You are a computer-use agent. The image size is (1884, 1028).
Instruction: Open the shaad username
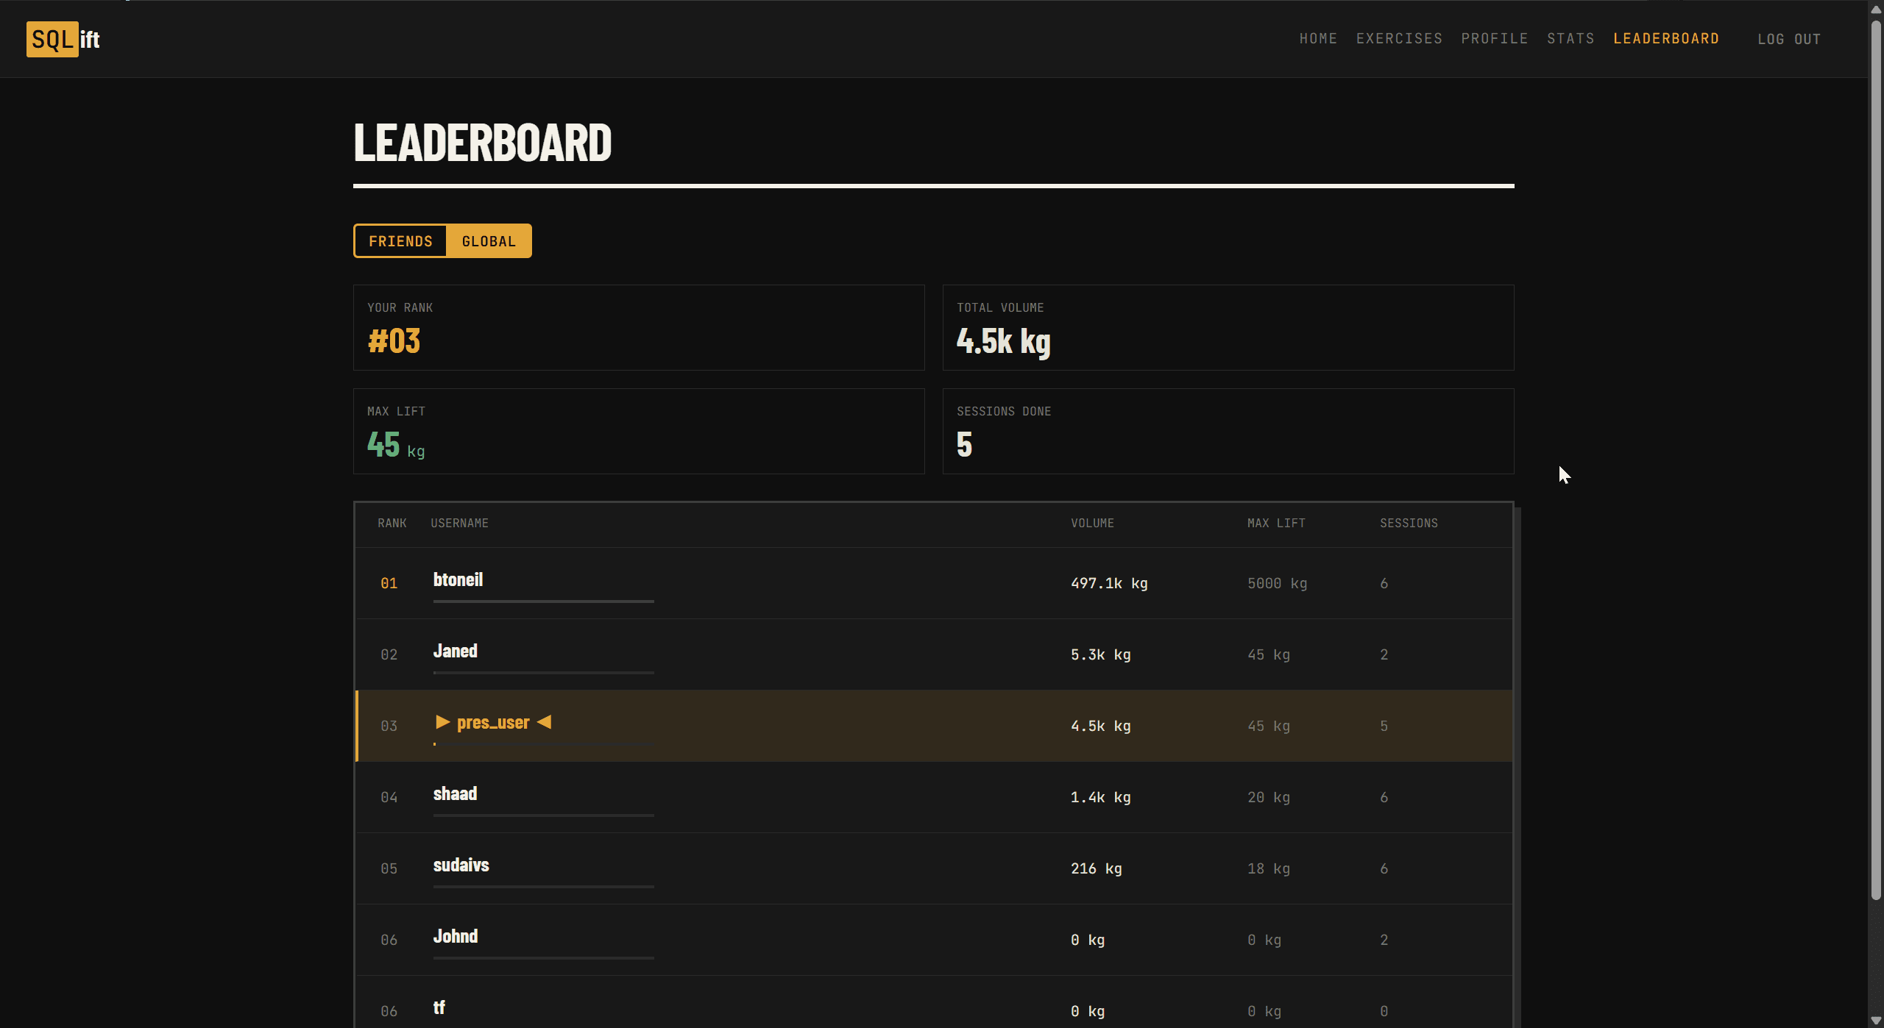[x=455, y=793]
